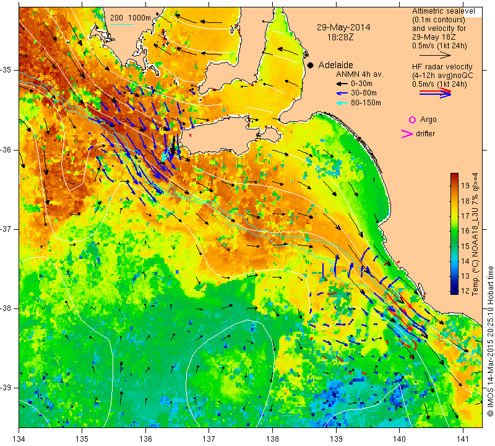Click the black 0-30m ANMN legend arrow
This screenshot has height=446, width=495.
coord(342,84)
